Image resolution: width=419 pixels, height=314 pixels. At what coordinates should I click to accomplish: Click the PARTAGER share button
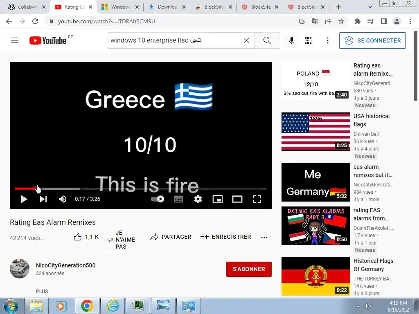(x=171, y=237)
